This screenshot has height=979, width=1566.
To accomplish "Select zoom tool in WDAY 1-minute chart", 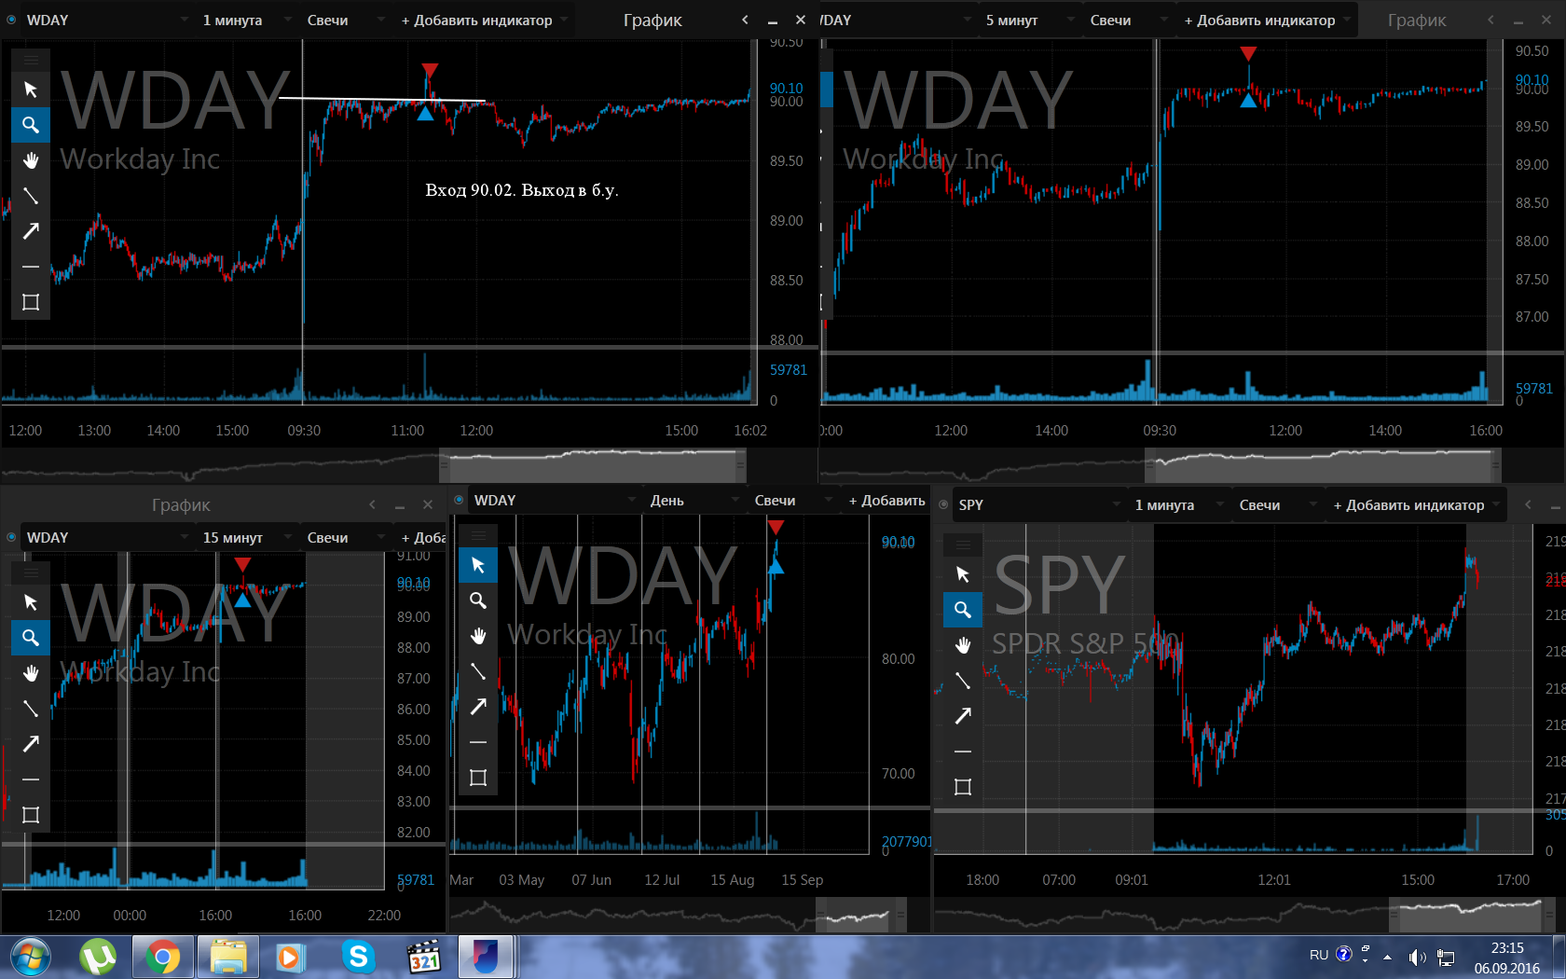I will point(31,125).
